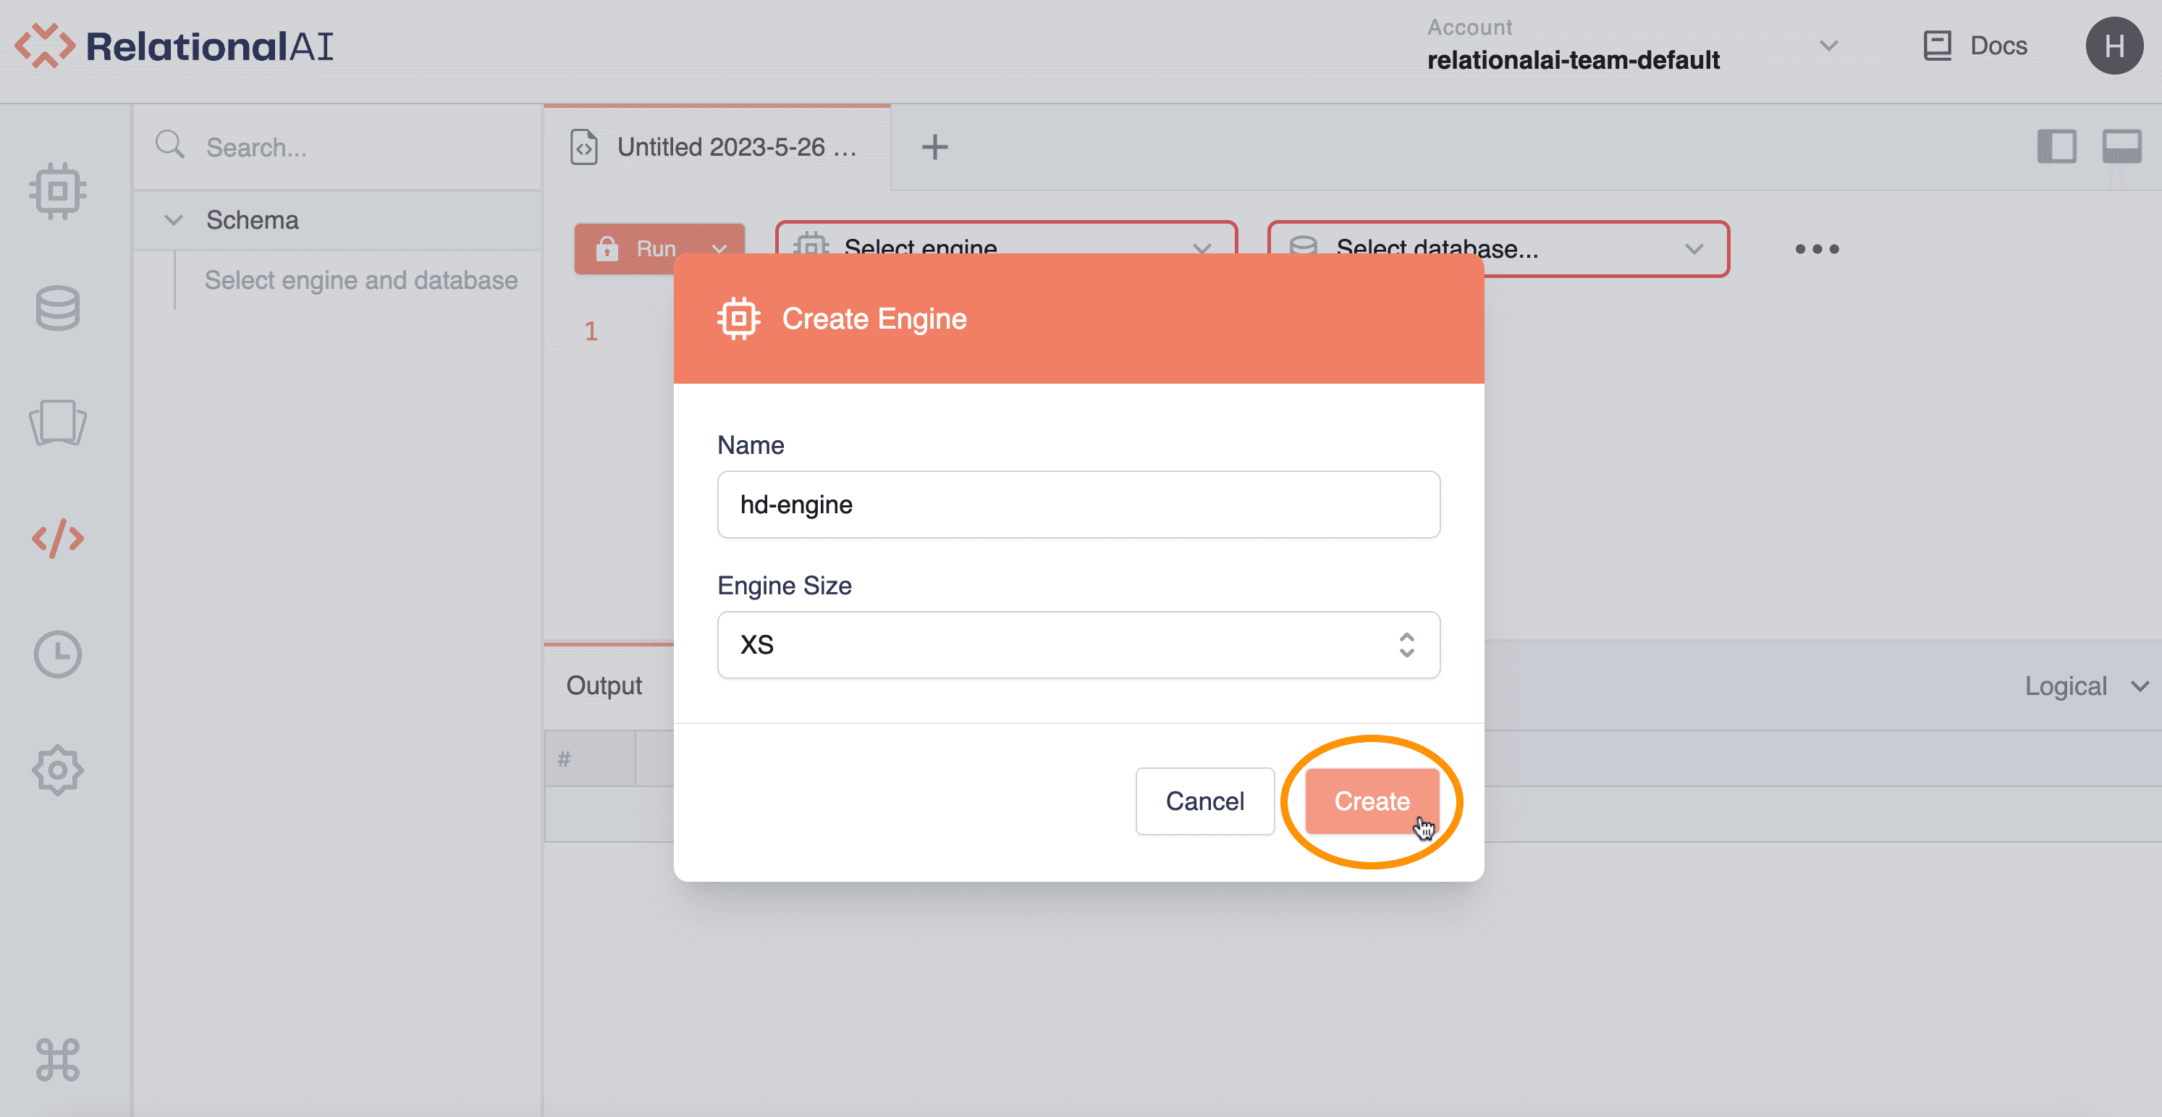2162x1117 pixels.
Task: Open the Engine Size XS dropdown
Action: 1078,644
